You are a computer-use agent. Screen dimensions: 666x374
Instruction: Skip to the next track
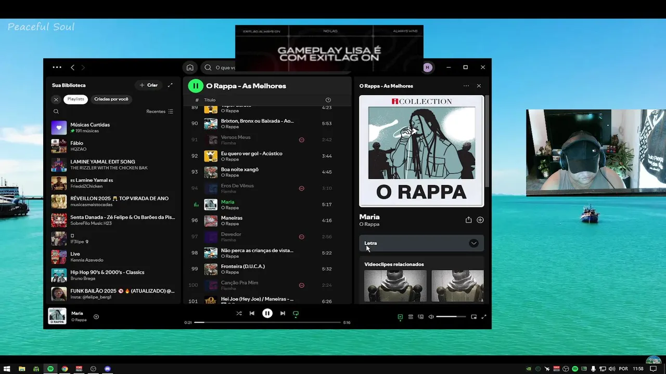tap(283, 313)
